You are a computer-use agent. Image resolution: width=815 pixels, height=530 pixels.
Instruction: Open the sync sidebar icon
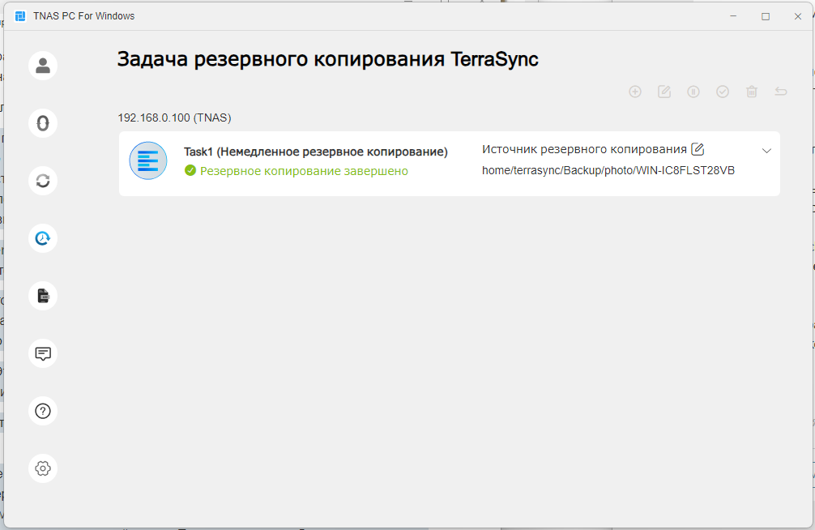click(43, 181)
